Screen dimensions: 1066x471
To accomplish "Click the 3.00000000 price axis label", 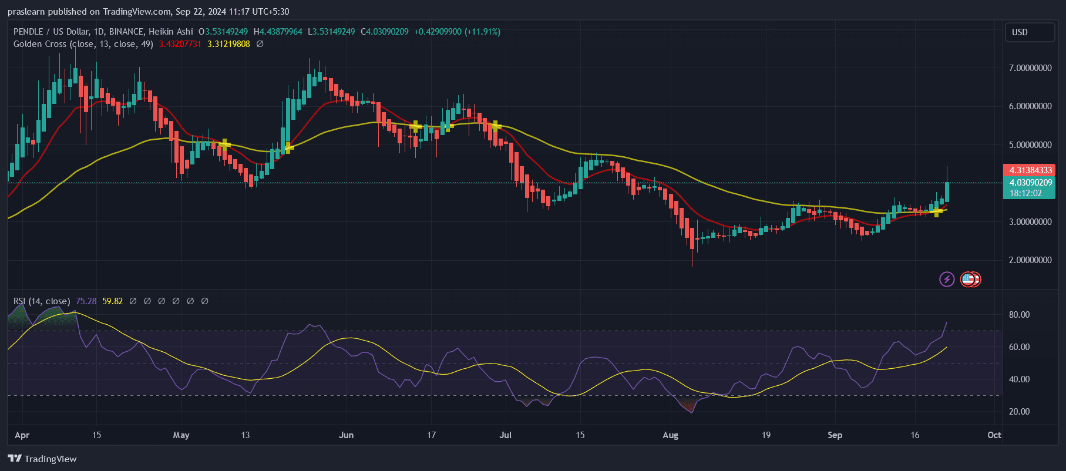I will [x=1030, y=222].
